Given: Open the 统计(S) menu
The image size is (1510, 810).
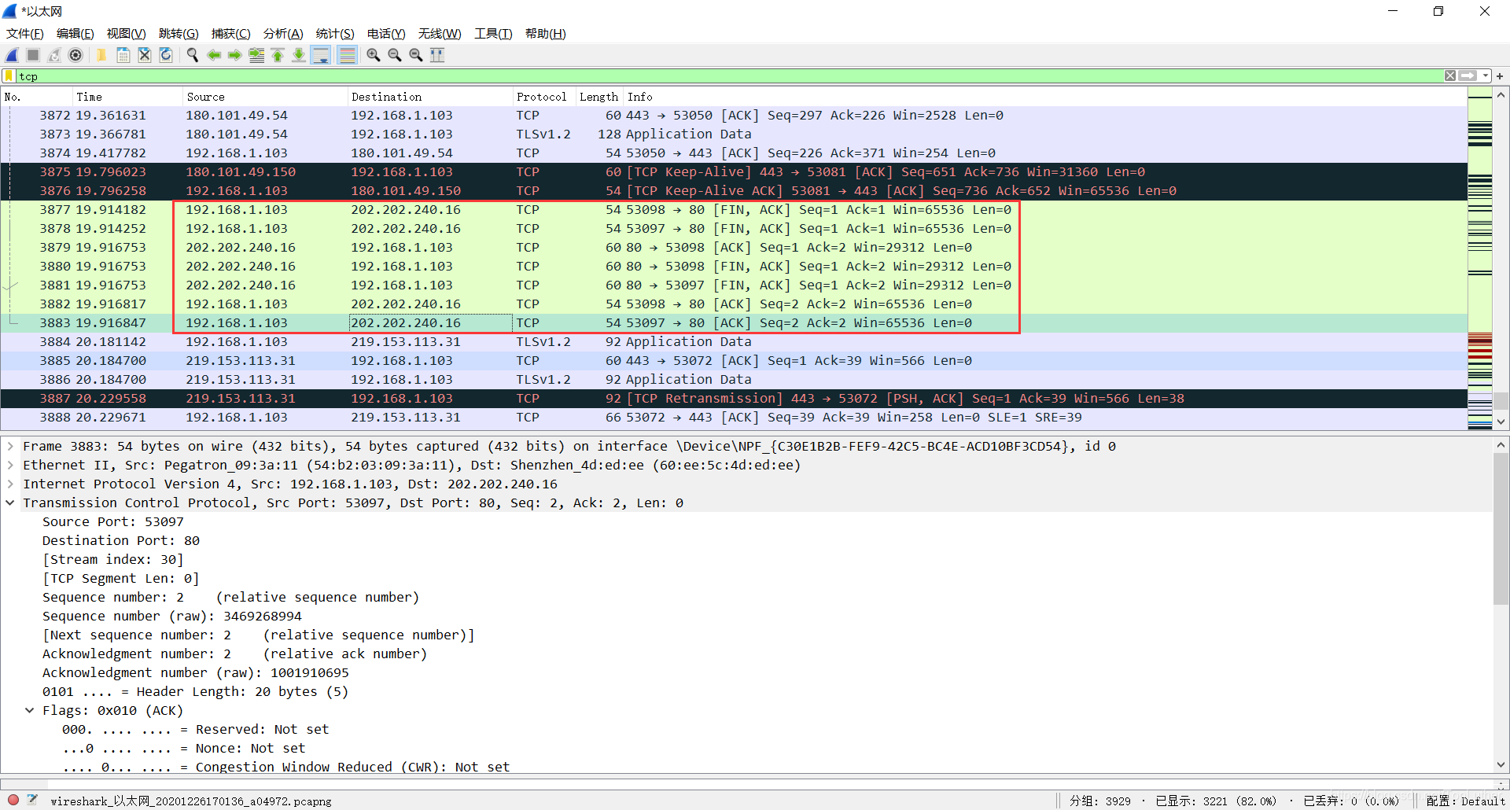Looking at the screenshot, I should click(x=335, y=34).
